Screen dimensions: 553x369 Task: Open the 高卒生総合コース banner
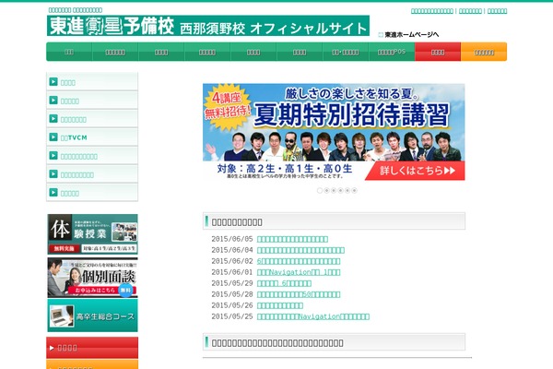(x=92, y=315)
